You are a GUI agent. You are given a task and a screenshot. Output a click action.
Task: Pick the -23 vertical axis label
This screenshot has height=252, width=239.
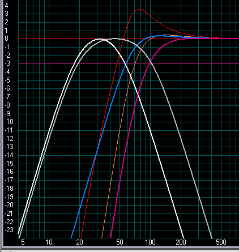9,230
